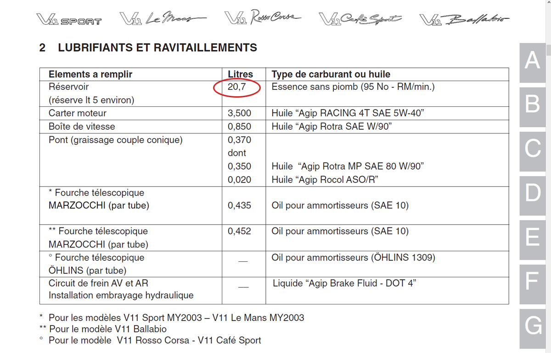The width and height of the screenshot is (551, 353).
Task: Click "Essence sans piomb (95 No - RM/min.)"
Action: click(353, 87)
